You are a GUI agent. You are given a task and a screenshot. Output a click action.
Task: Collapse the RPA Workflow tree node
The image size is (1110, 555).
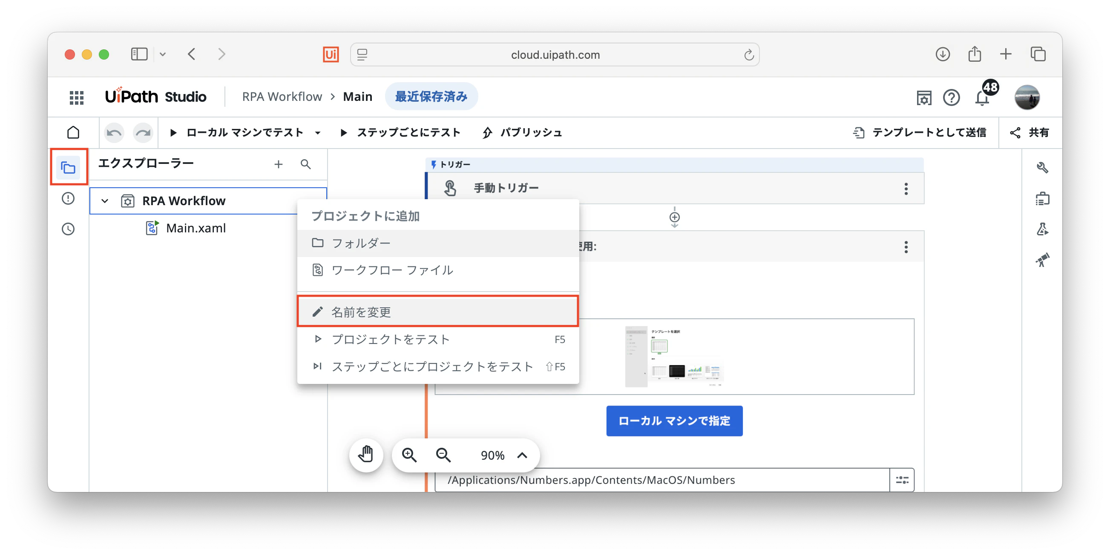(105, 200)
